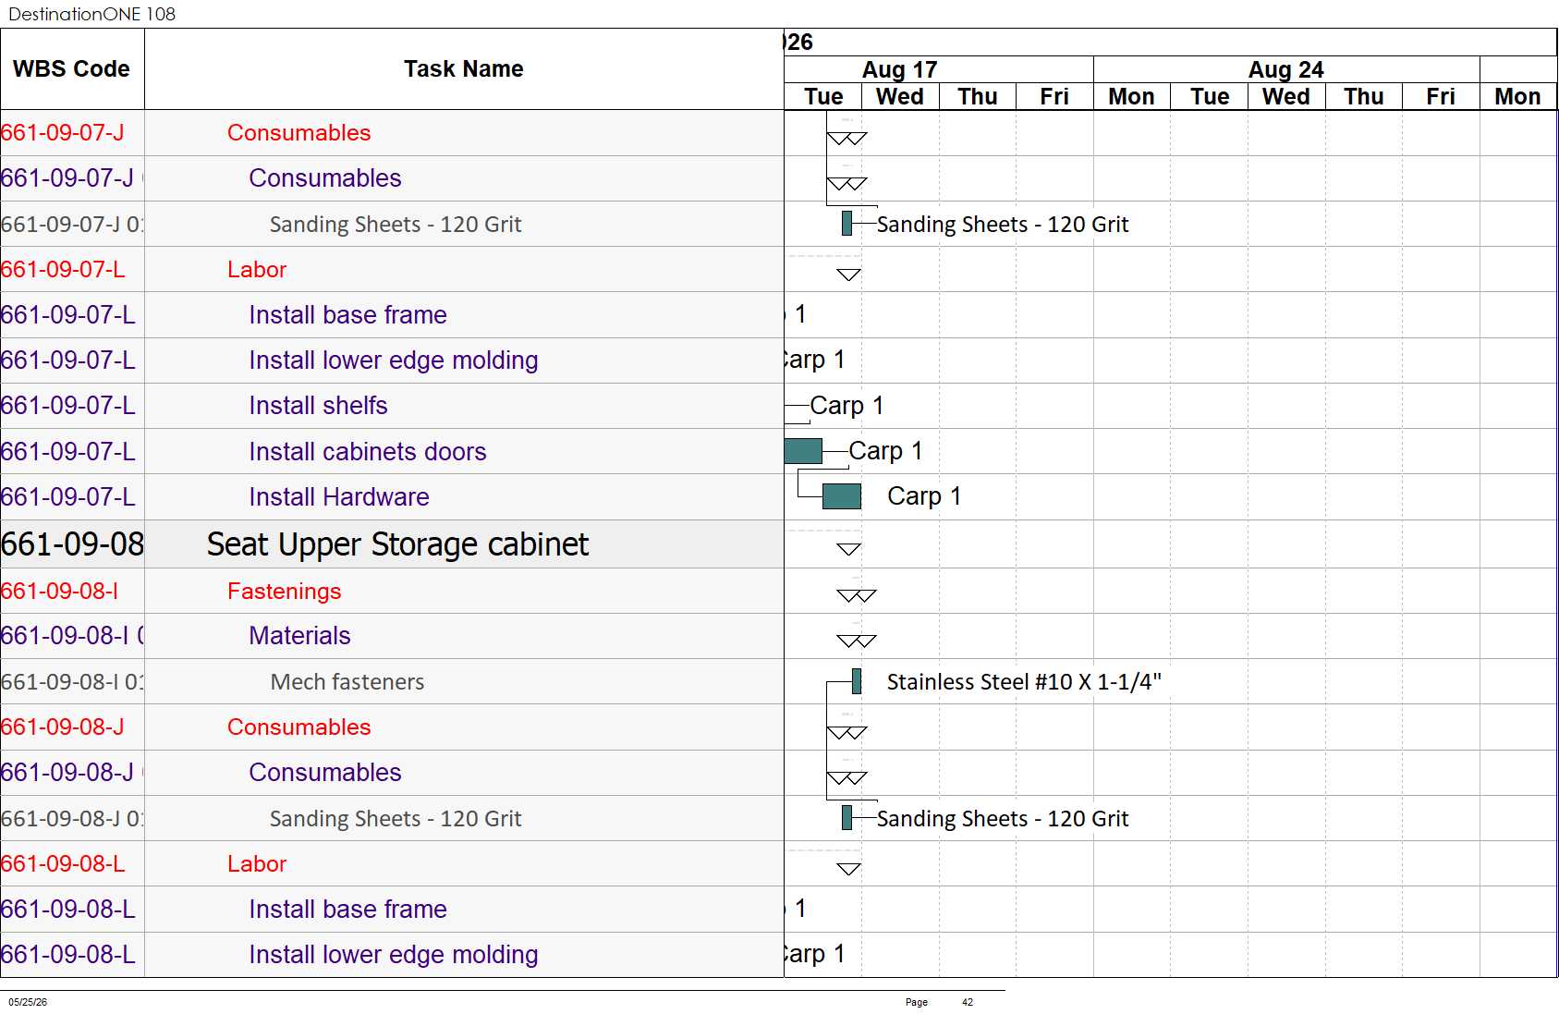1559x1014 pixels.
Task: Click the 661-09-07-L Labor summary marker
Action: click(848, 275)
